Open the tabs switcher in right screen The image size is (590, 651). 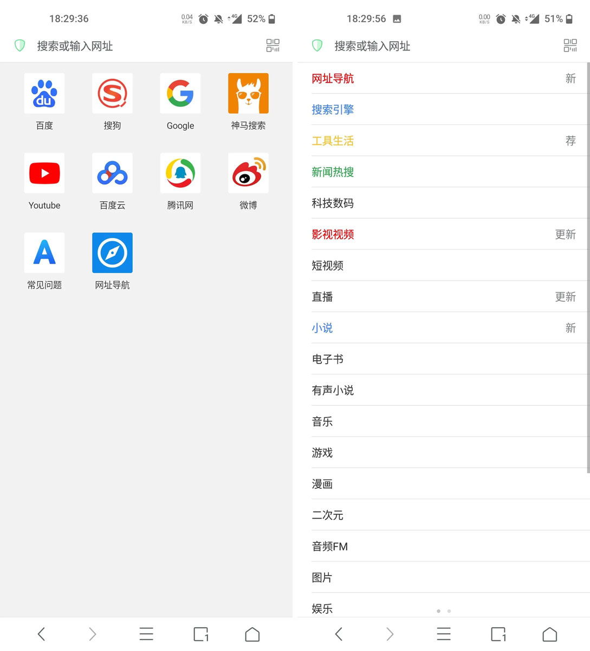498,634
